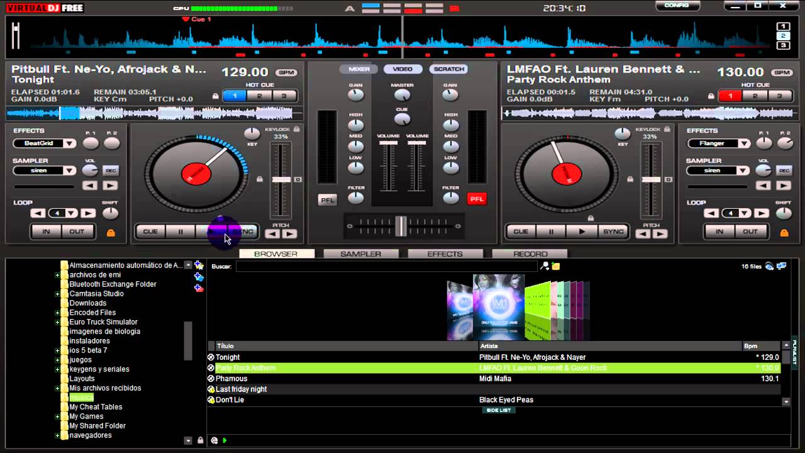Toggle left deck BPM button

(286, 72)
